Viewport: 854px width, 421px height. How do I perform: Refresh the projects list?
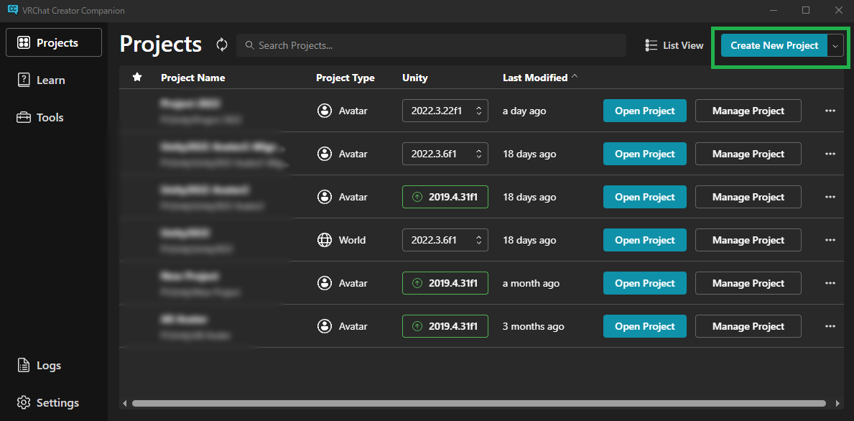(x=222, y=45)
